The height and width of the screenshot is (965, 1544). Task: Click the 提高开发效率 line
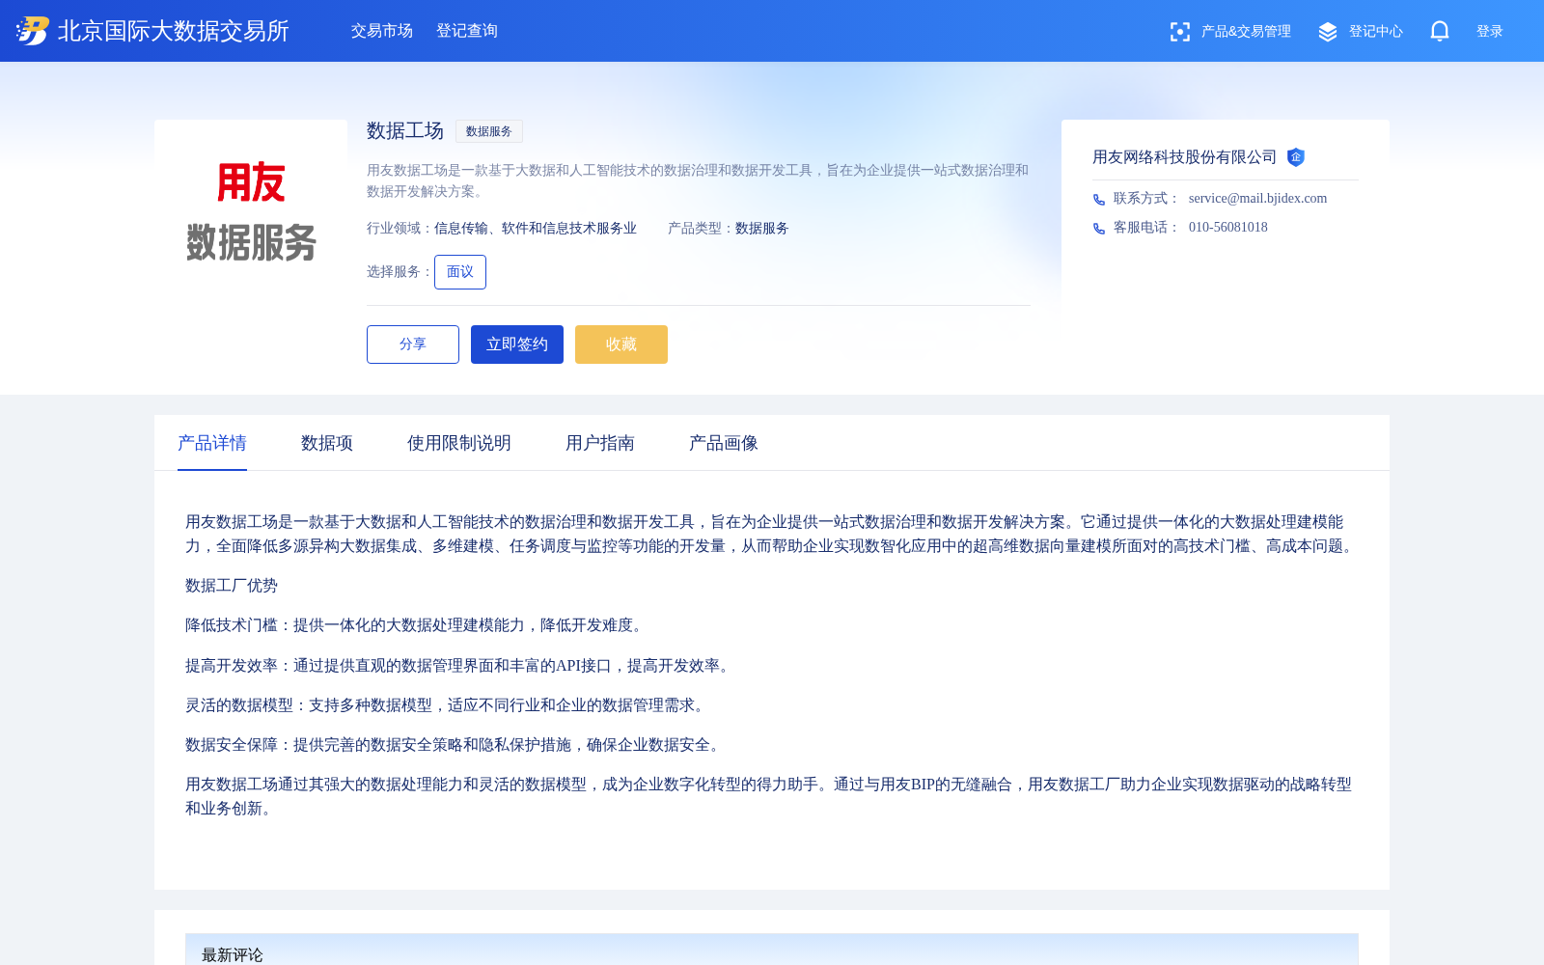[460, 666]
